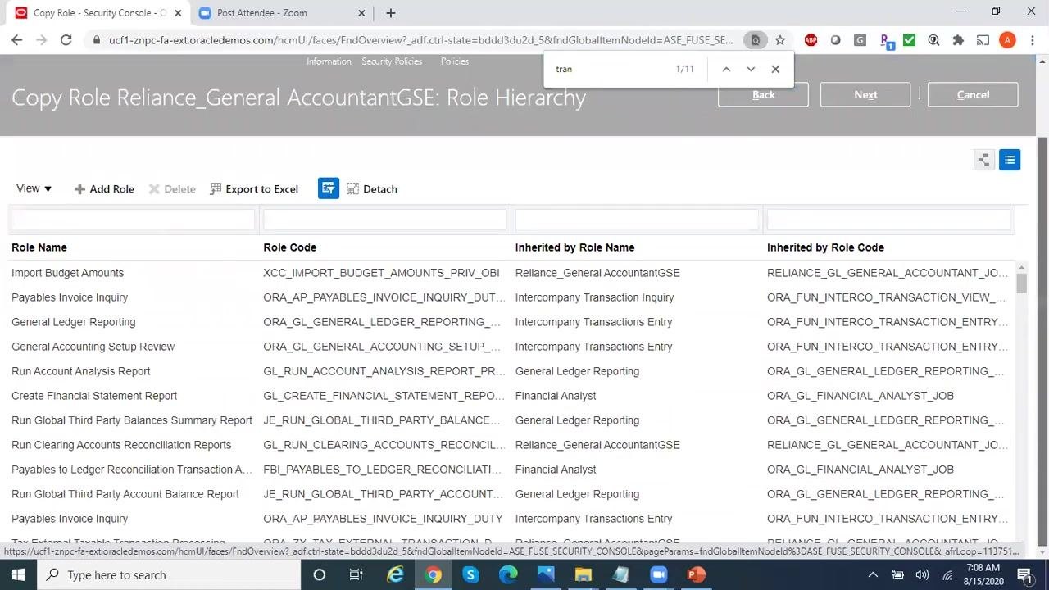Click the Role Name filter field

pyautogui.click(x=133, y=219)
